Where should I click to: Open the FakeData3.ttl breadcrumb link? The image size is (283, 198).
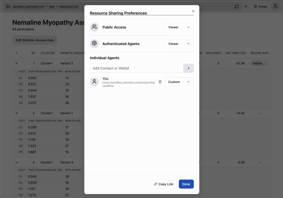pyautogui.click(x=68, y=6)
